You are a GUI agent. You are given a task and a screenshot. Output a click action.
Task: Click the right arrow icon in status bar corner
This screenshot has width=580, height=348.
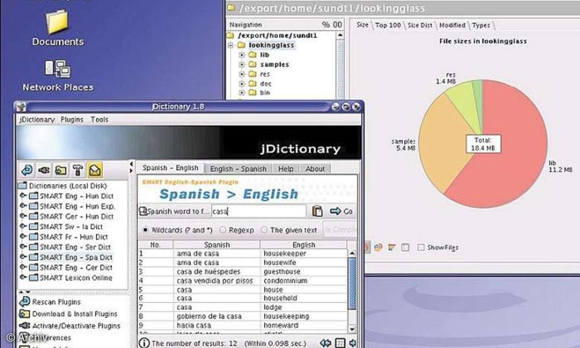click(x=353, y=343)
